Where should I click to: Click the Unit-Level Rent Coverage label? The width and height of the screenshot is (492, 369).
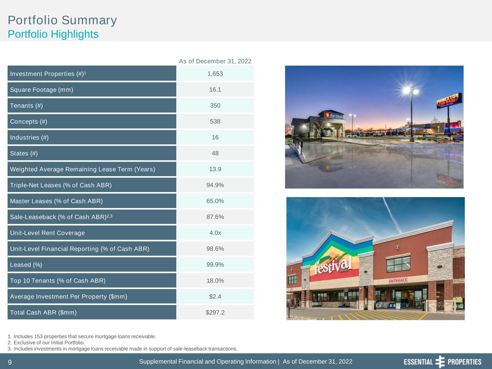(47, 233)
